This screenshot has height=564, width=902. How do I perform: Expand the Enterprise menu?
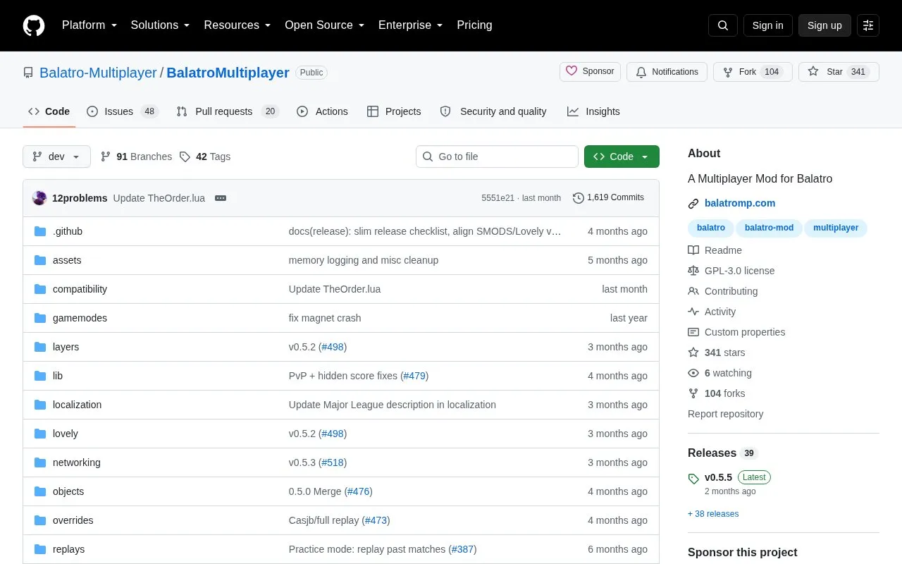click(411, 25)
